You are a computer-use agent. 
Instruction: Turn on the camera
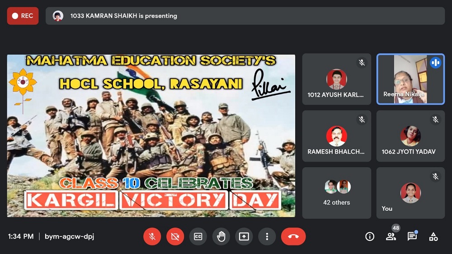pos(175,236)
